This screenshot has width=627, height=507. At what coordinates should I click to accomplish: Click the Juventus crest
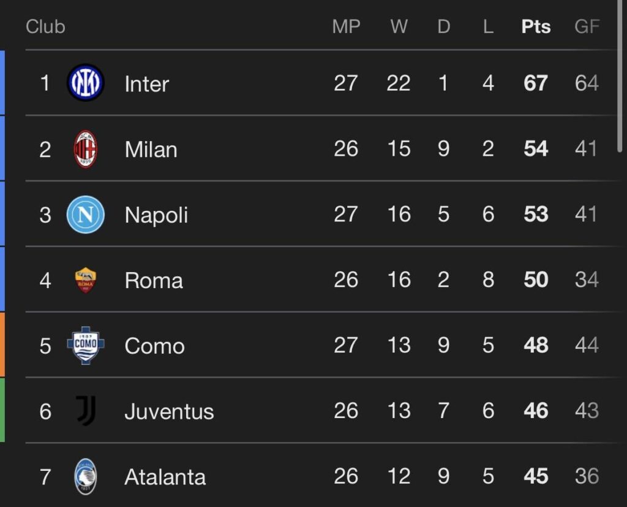(x=86, y=411)
